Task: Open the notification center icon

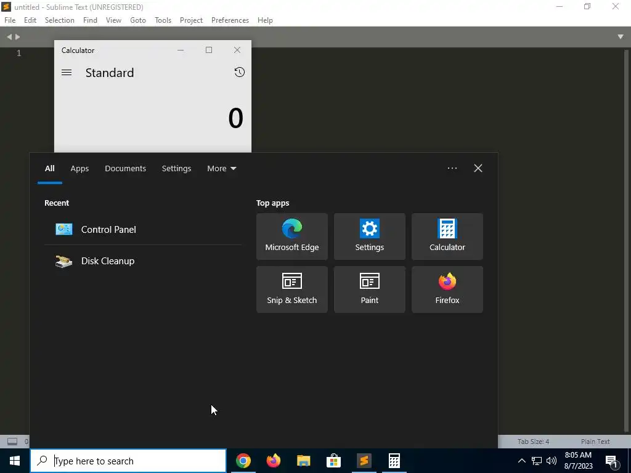Action: (611, 461)
